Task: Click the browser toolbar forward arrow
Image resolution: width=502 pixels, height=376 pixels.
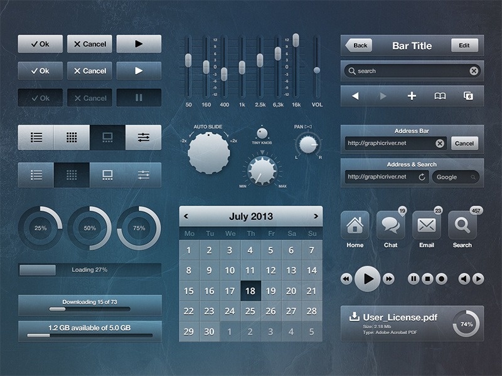Action: pos(383,96)
